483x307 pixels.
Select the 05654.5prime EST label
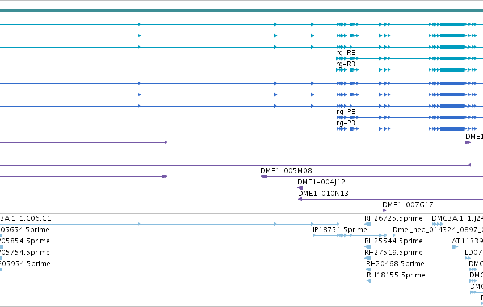pos(24,230)
